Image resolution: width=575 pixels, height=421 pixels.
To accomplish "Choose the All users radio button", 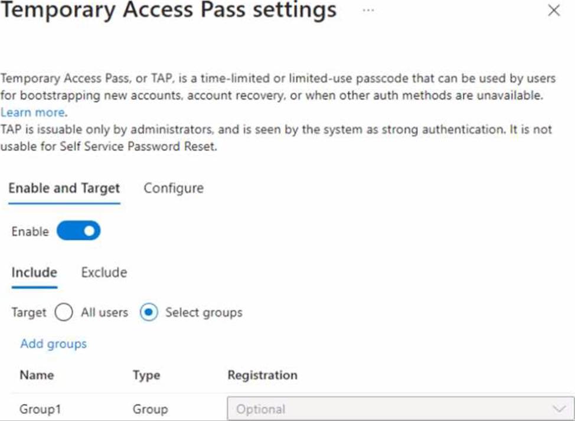I will pyautogui.click(x=64, y=312).
